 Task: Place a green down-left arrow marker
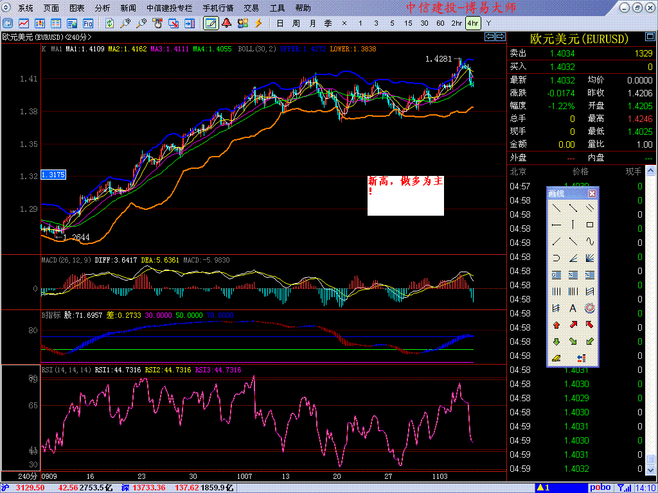click(x=590, y=342)
